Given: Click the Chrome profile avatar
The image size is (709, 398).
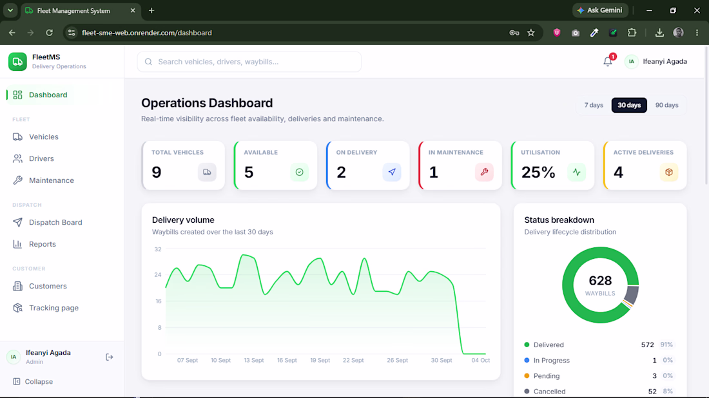Looking at the screenshot, I should tap(678, 33).
